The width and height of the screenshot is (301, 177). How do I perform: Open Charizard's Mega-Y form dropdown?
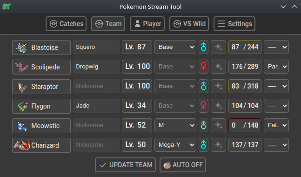[x=175, y=145]
